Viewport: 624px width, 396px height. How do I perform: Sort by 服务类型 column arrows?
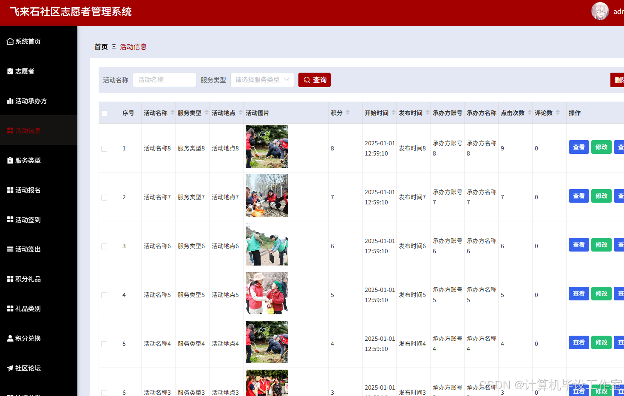tap(207, 113)
